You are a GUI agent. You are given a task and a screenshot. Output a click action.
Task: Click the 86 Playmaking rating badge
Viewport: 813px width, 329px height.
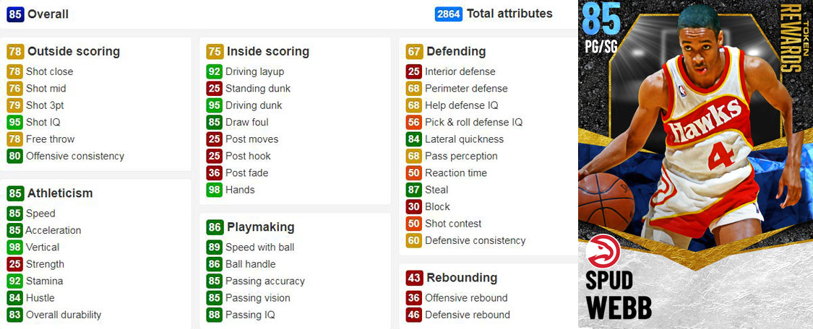215,227
